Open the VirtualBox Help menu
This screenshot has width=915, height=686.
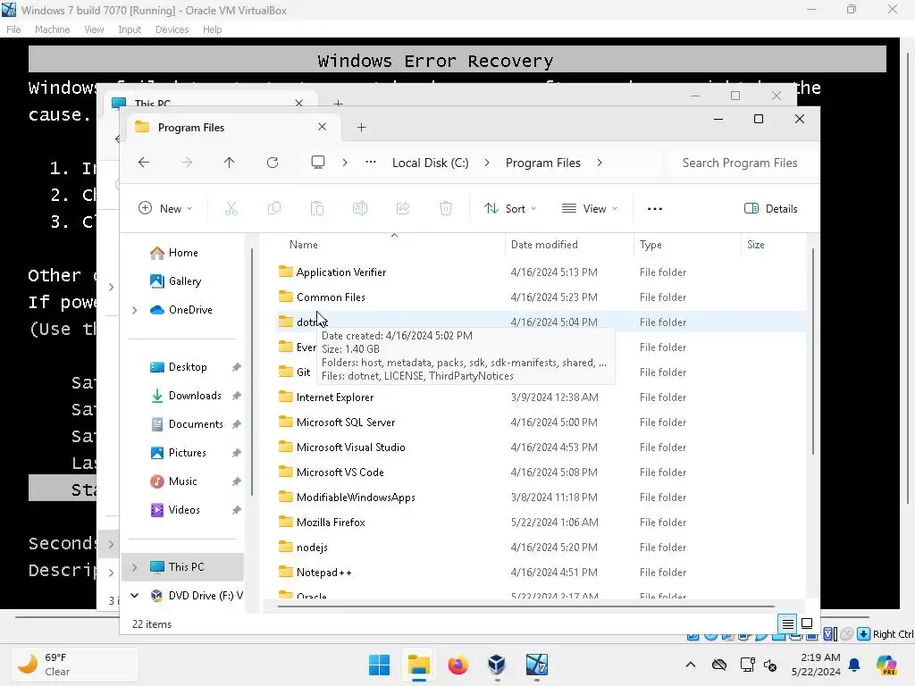tap(213, 29)
